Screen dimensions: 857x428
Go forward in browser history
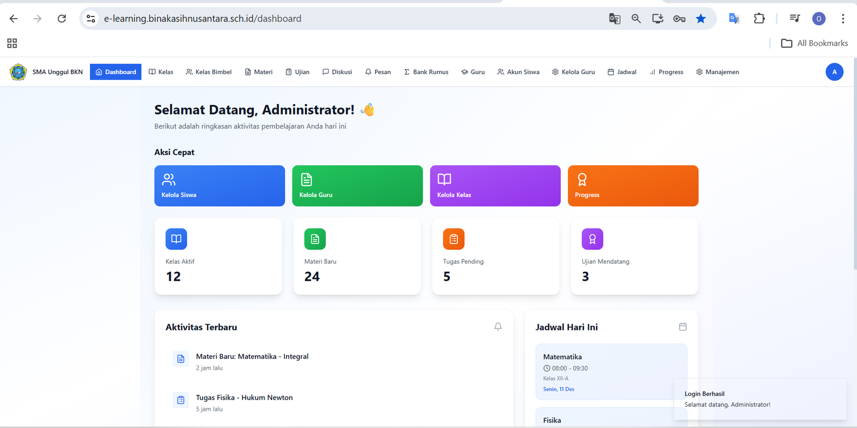[x=37, y=19]
